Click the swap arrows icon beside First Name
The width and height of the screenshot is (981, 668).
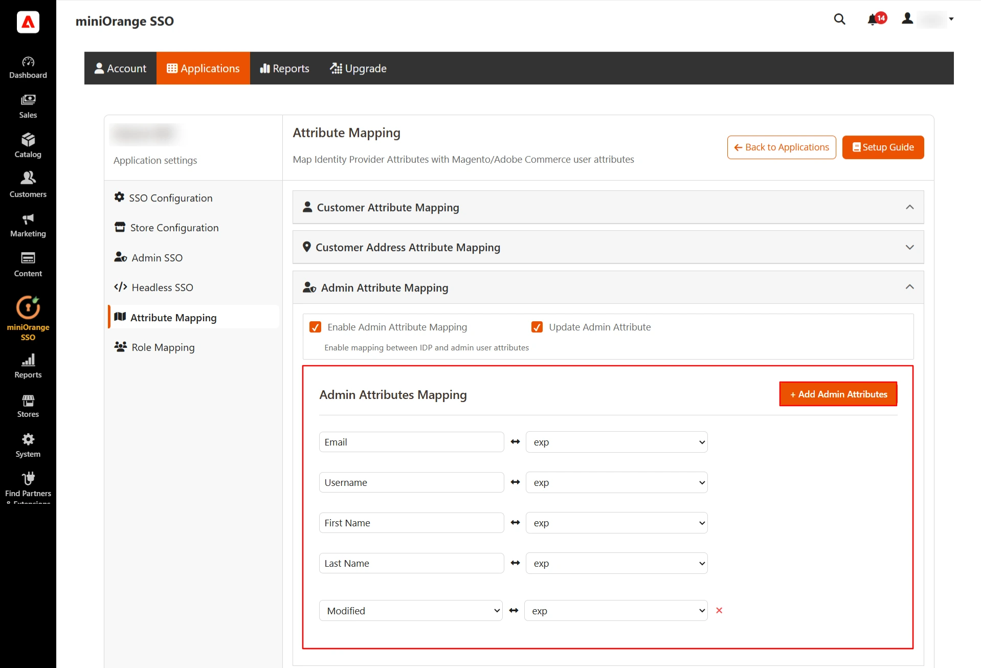tap(515, 522)
